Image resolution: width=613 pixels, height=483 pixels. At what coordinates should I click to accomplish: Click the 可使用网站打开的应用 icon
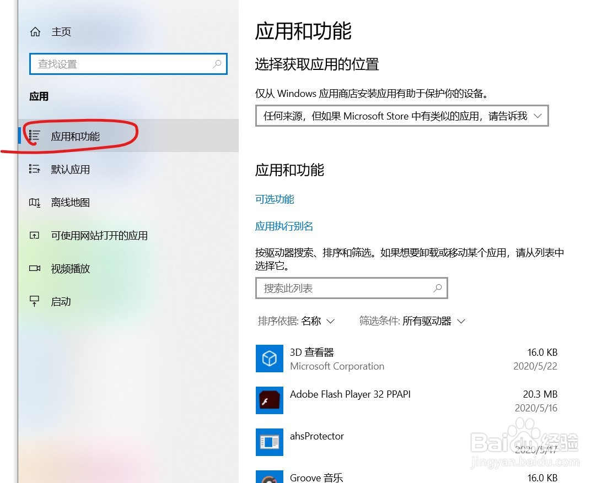point(34,235)
